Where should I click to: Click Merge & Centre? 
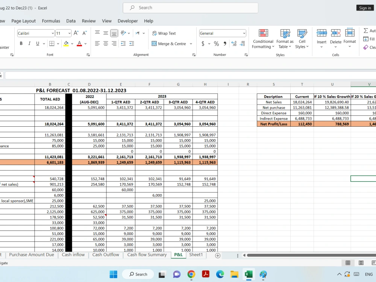coord(169,44)
